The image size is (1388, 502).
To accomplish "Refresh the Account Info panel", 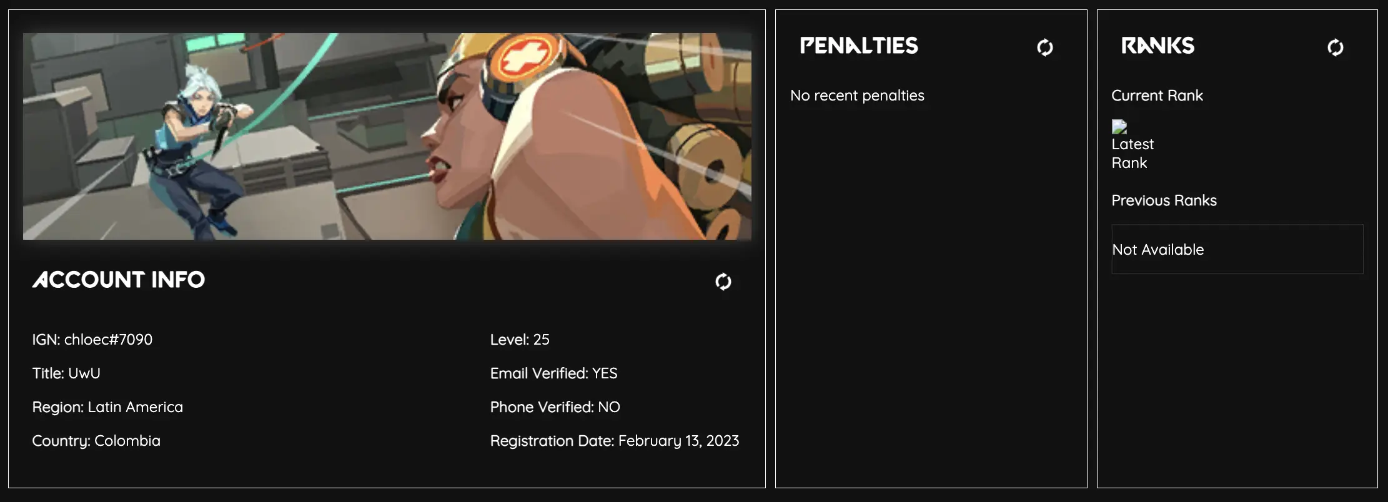I will click(x=723, y=282).
